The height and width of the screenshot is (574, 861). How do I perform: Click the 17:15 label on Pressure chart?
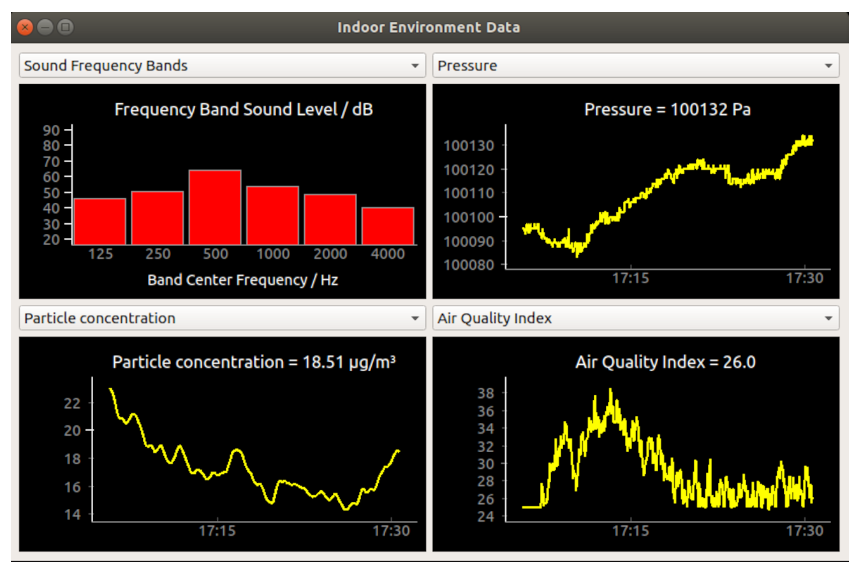tap(631, 278)
